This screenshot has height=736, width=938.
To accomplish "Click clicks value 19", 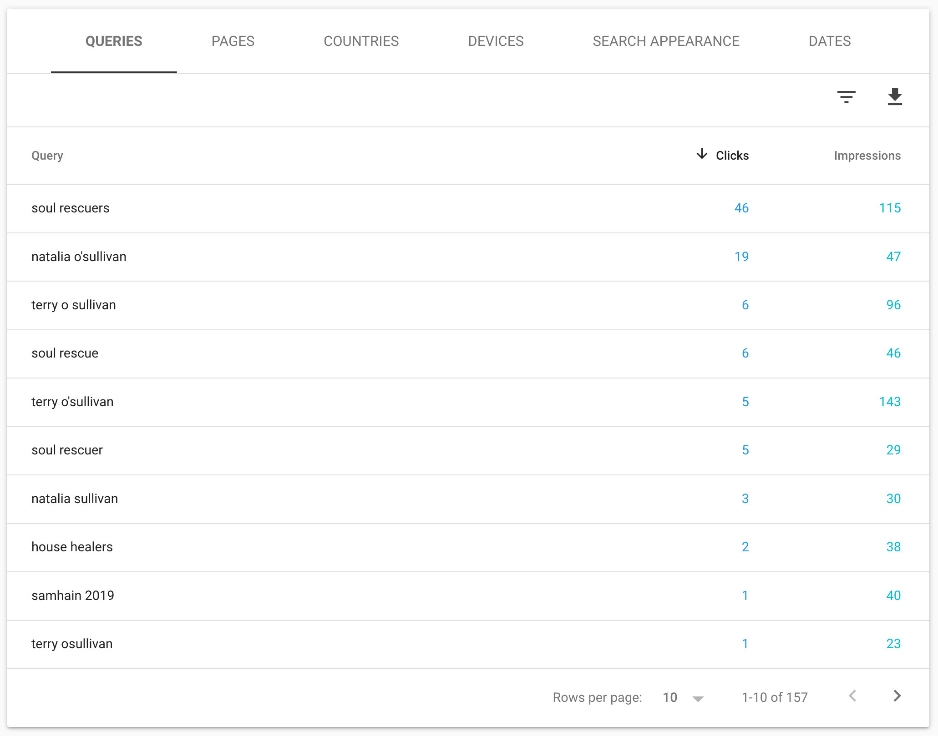I will coord(741,257).
